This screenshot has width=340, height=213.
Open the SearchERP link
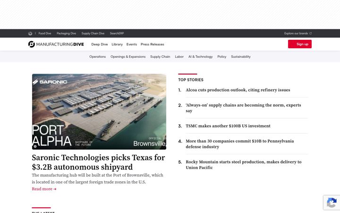(x=117, y=34)
